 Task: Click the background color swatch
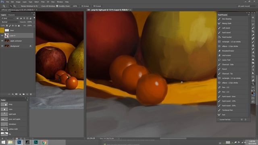254,95
